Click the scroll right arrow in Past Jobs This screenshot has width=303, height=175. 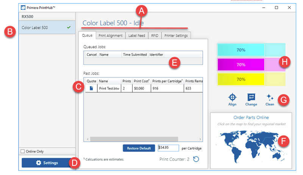click(x=200, y=139)
